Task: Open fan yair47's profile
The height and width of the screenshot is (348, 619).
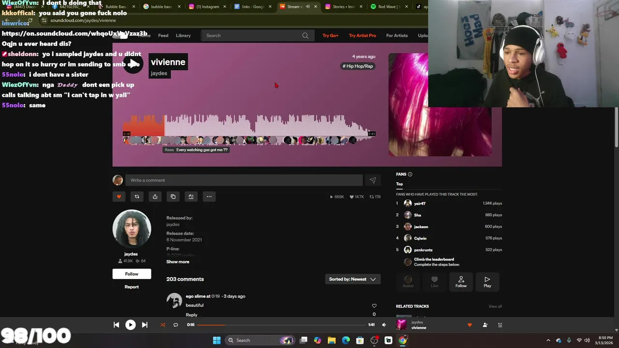Action: (420, 203)
